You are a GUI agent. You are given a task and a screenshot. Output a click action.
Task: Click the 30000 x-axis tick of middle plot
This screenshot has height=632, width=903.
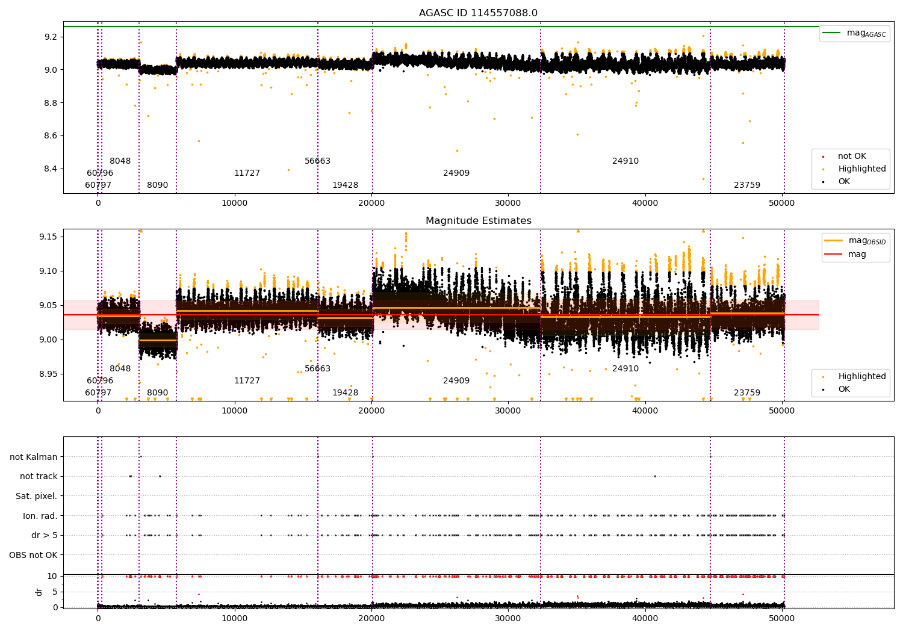(x=508, y=411)
